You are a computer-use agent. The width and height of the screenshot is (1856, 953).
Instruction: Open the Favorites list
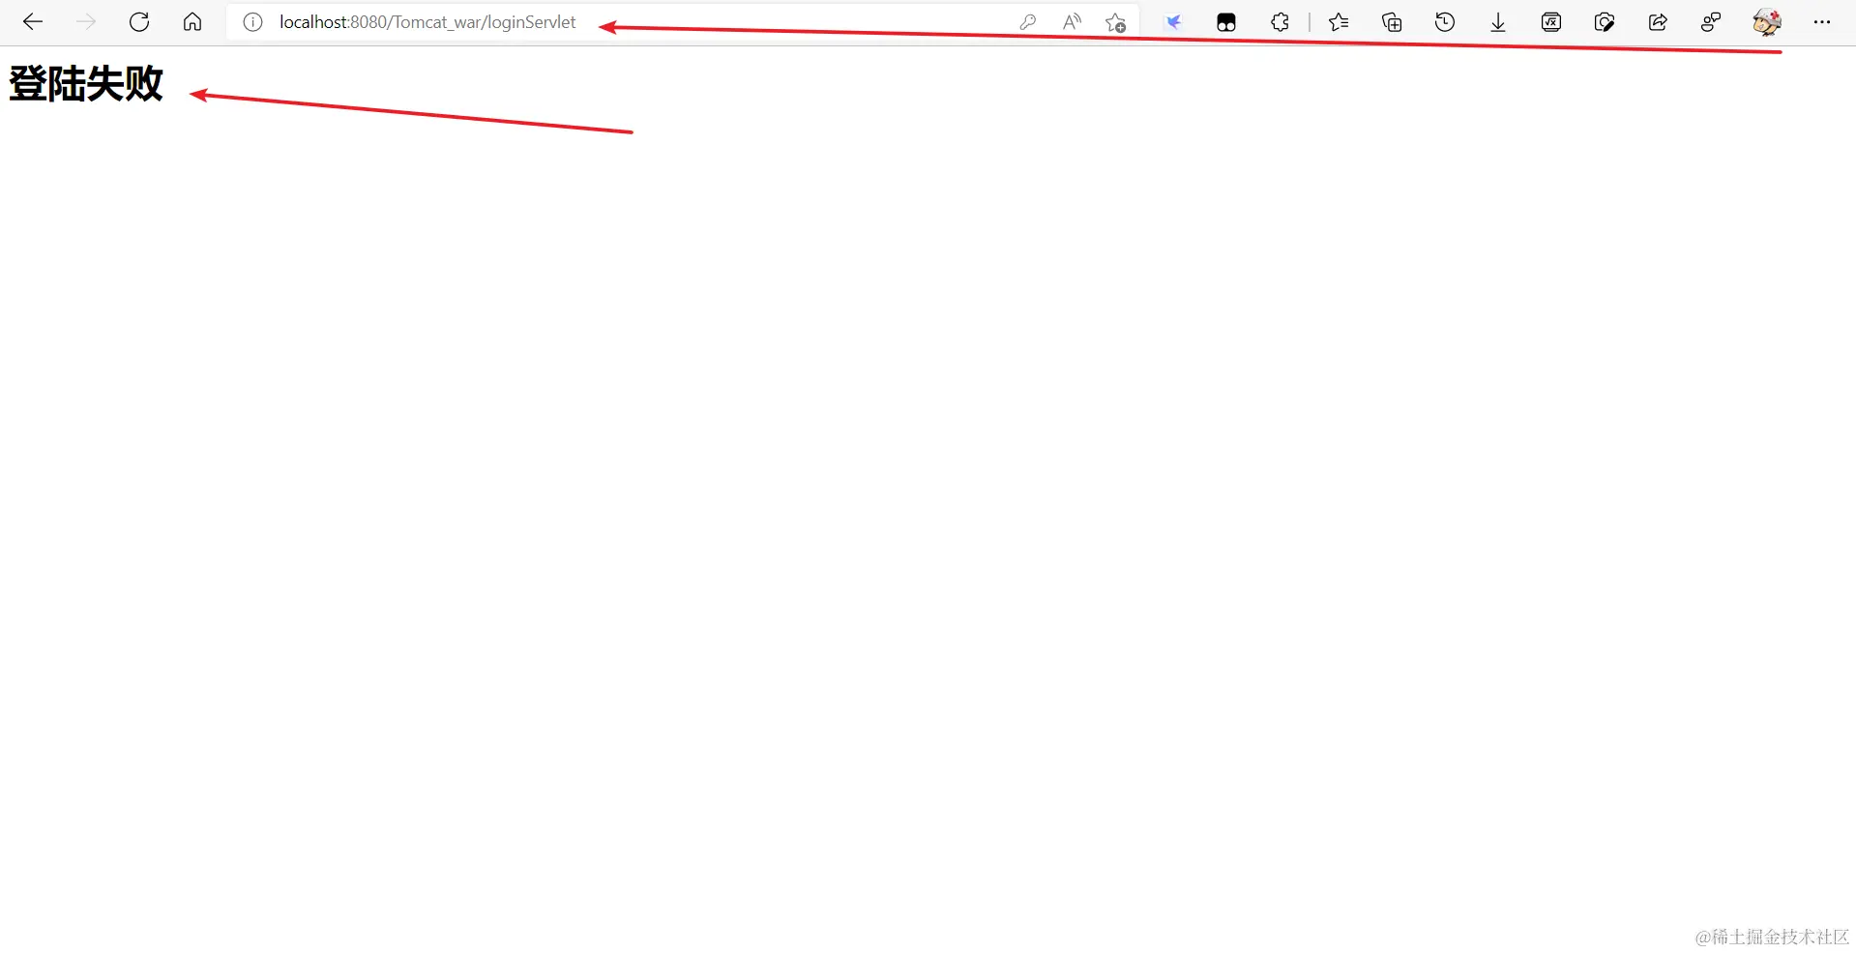coord(1339,22)
